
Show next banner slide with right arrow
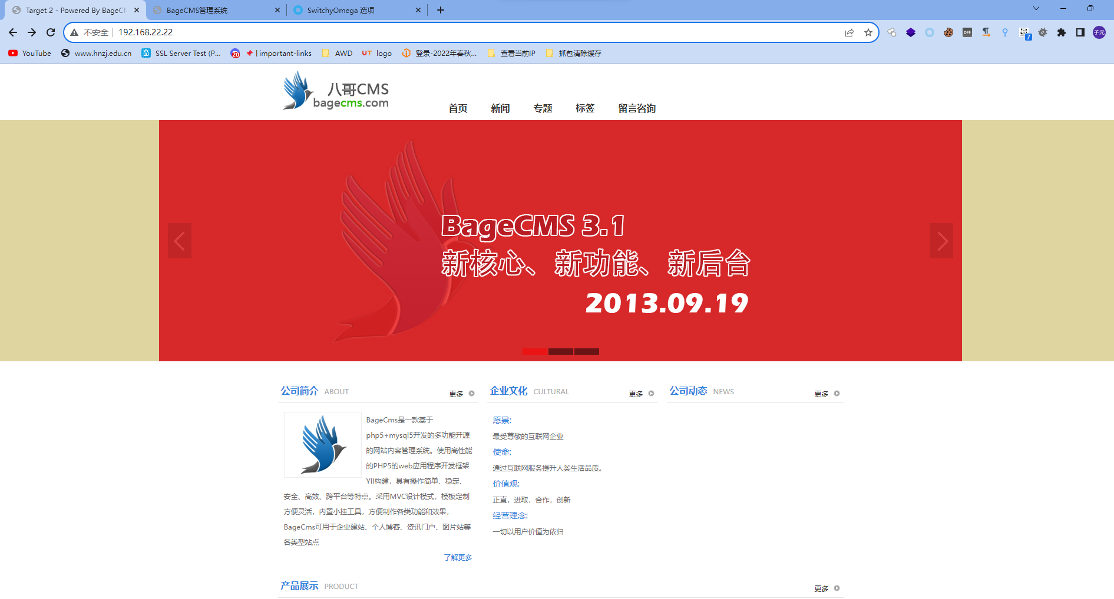point(941,241)
